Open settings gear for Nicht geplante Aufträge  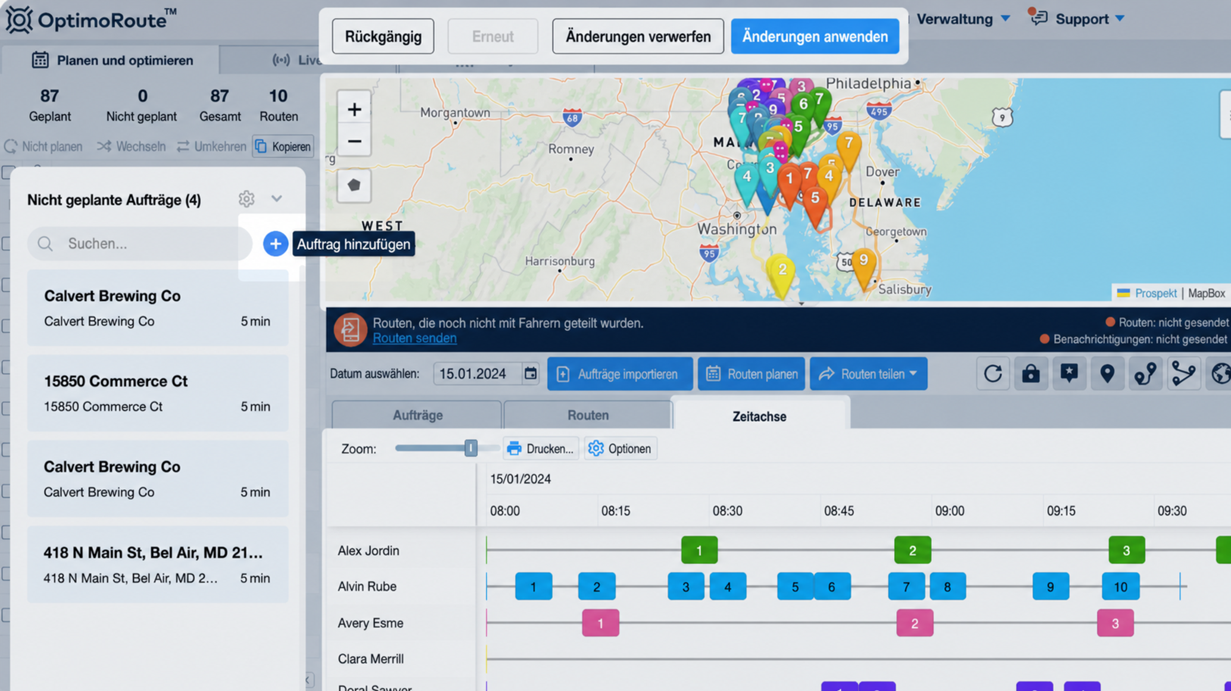(x=246, y=199)
